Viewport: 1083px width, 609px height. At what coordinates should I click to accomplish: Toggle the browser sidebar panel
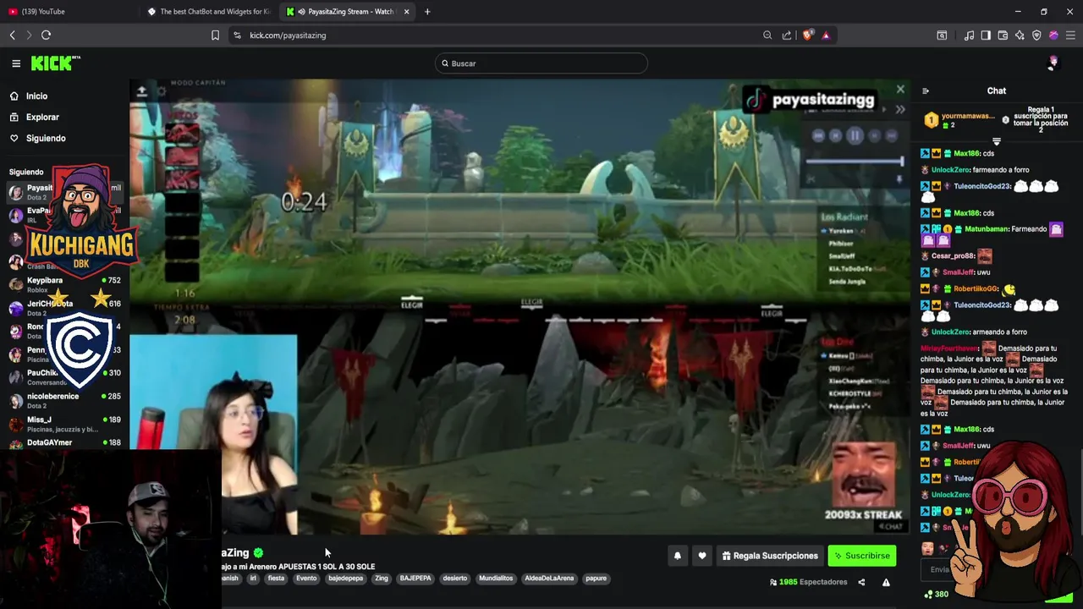[986, 36]
